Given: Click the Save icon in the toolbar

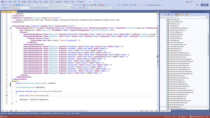Looking at the screenshot, I should pyautogui.click(x=17, y=5).
